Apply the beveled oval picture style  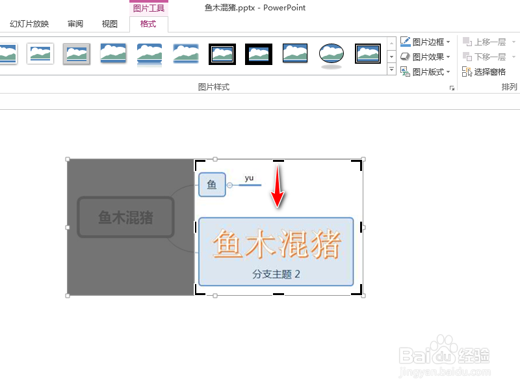(331, 55)
